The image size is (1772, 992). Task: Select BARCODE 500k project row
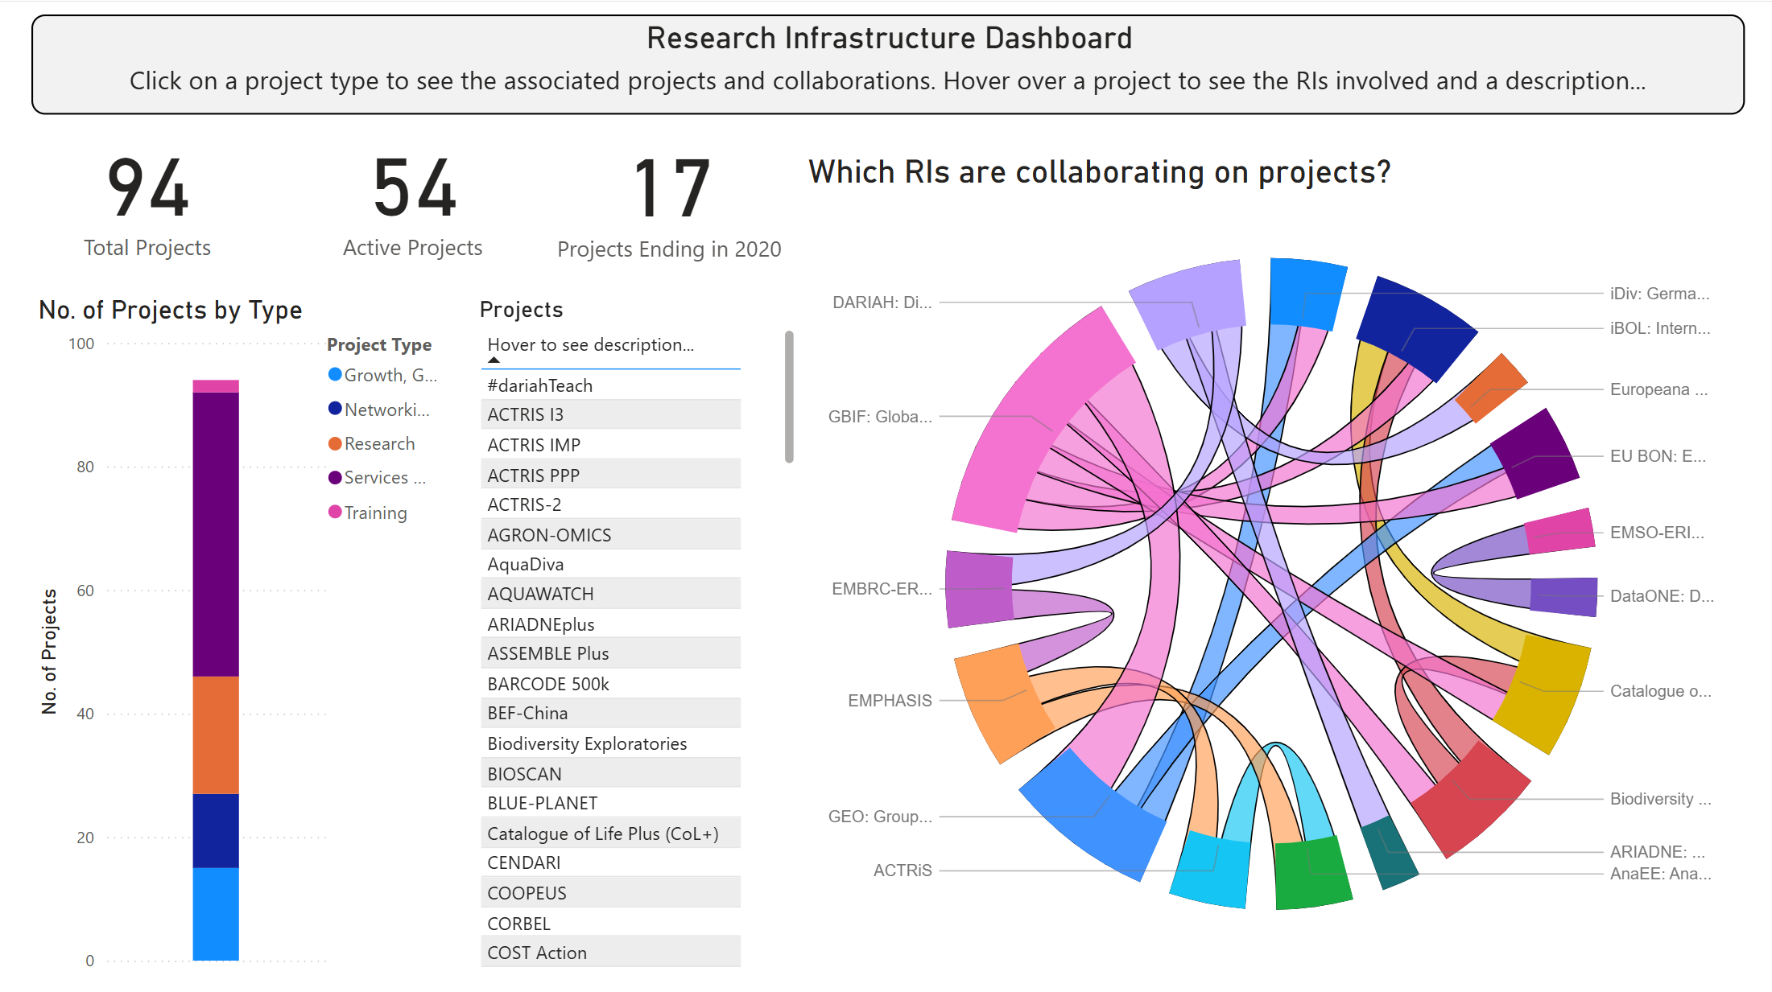pos(611,684)
